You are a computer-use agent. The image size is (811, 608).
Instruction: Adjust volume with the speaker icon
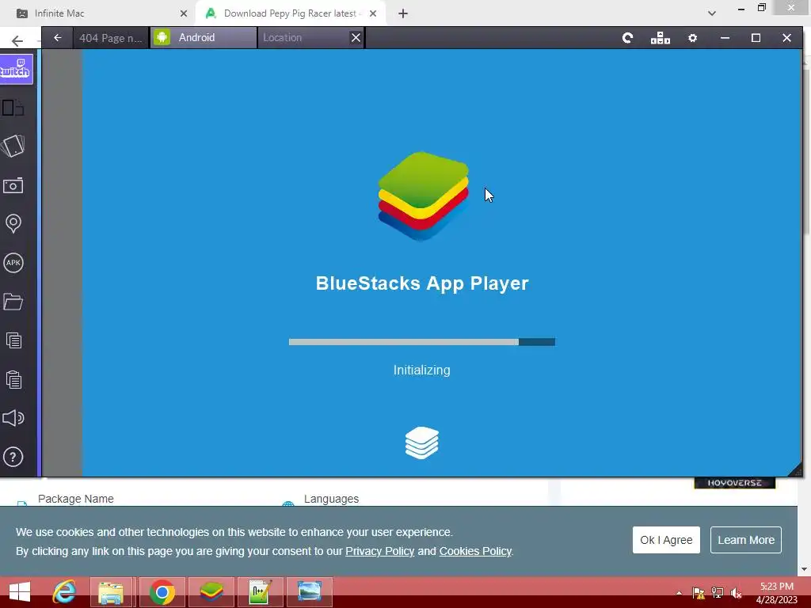click(13, 418)
